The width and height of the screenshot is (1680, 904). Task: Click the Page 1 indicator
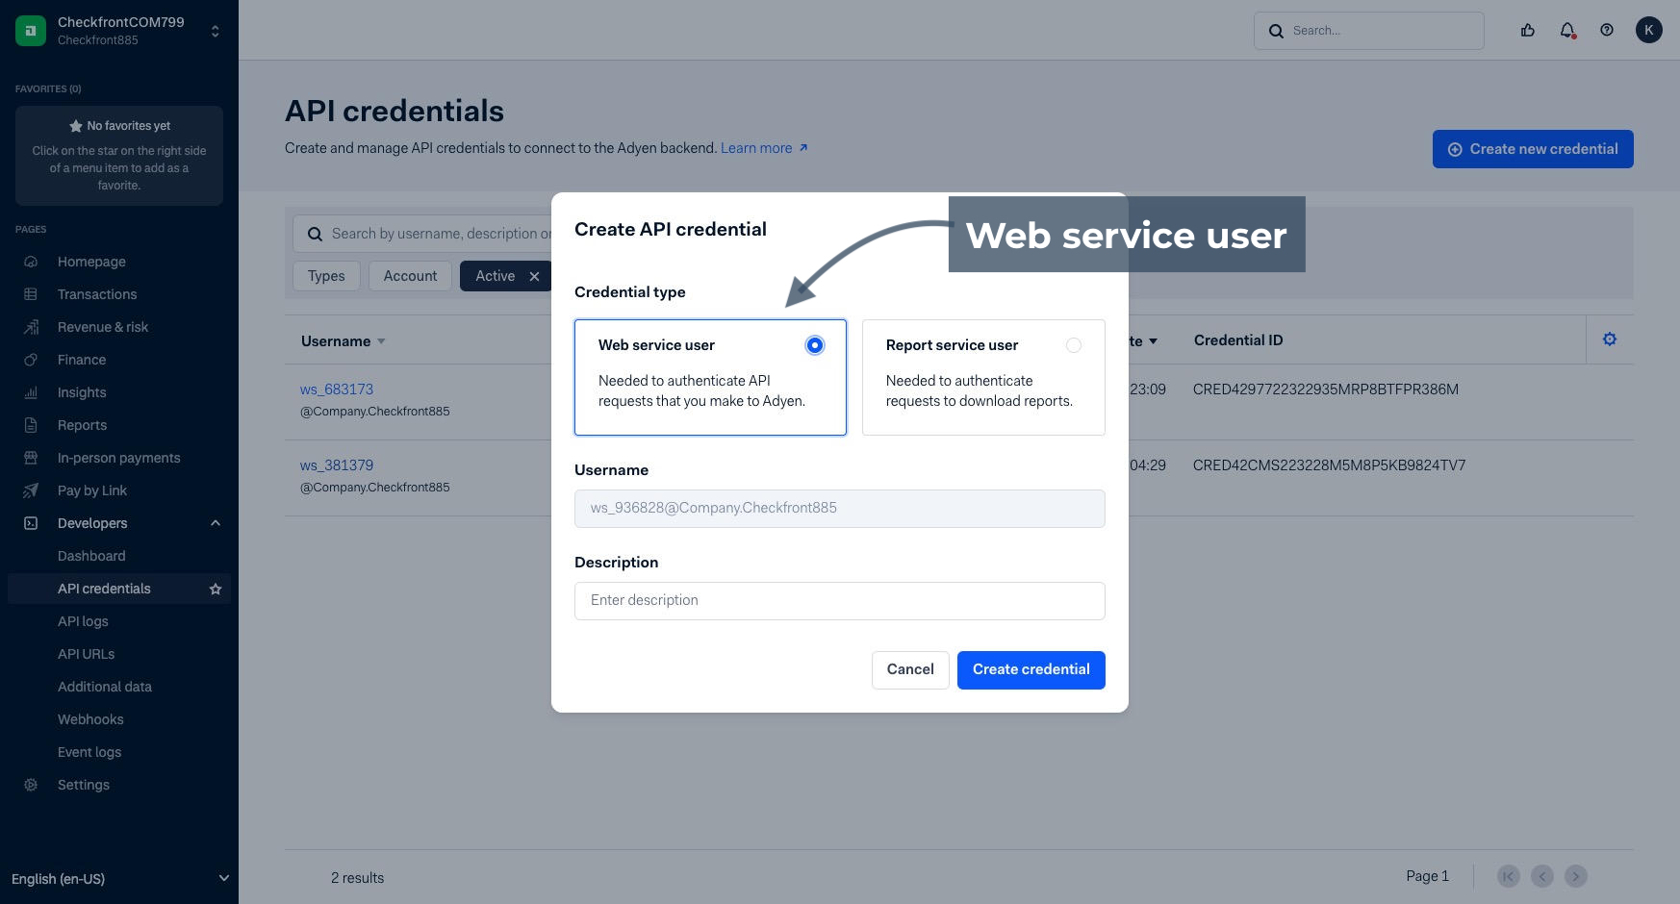pos(1428,876)
